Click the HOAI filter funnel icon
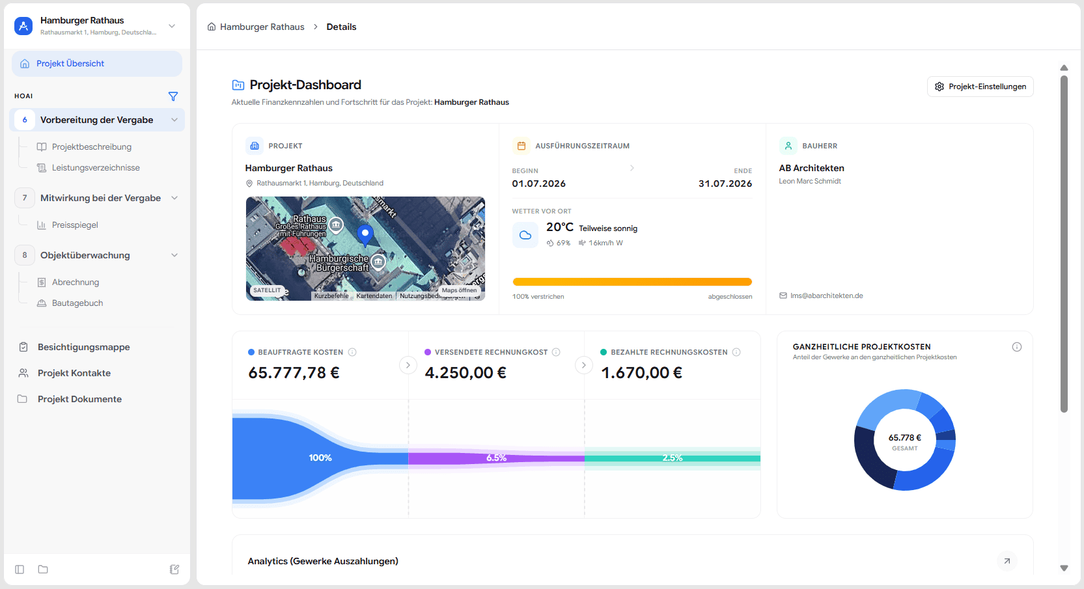 point(173,96)
